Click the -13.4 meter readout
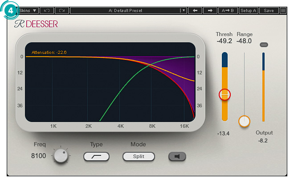 click(223, 134)
